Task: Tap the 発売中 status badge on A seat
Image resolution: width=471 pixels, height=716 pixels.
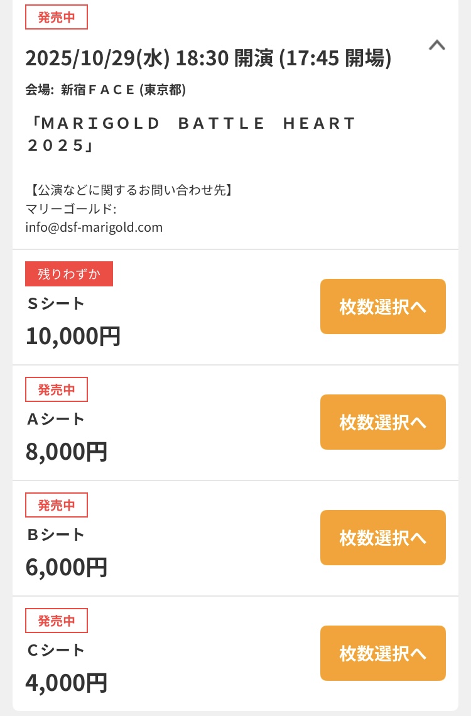Action: pos(57,389)
